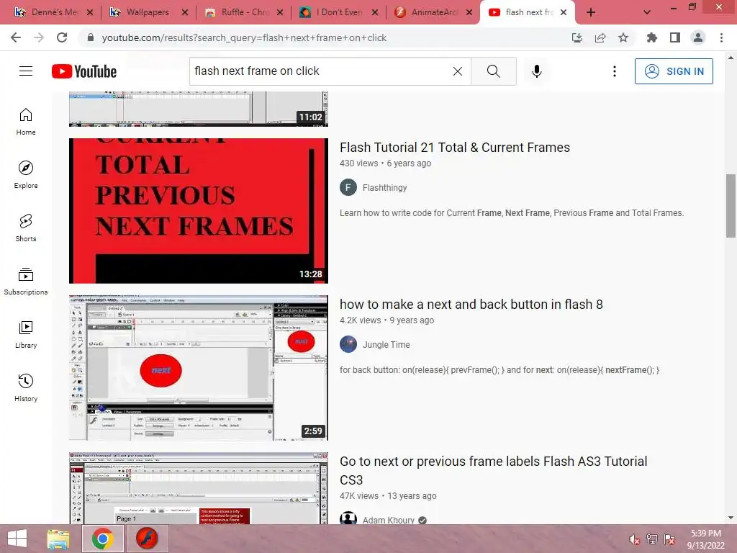Close the Ruffle tab
This screenshot has height=553, width=737.
[280, 12]
